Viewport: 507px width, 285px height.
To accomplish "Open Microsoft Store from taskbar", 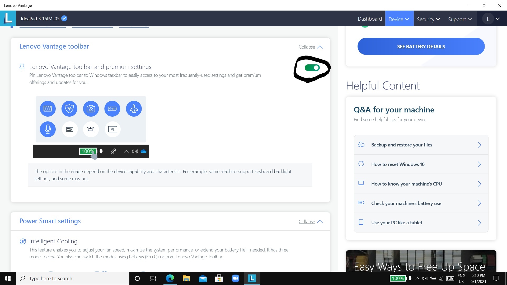I will click(219, 278).
